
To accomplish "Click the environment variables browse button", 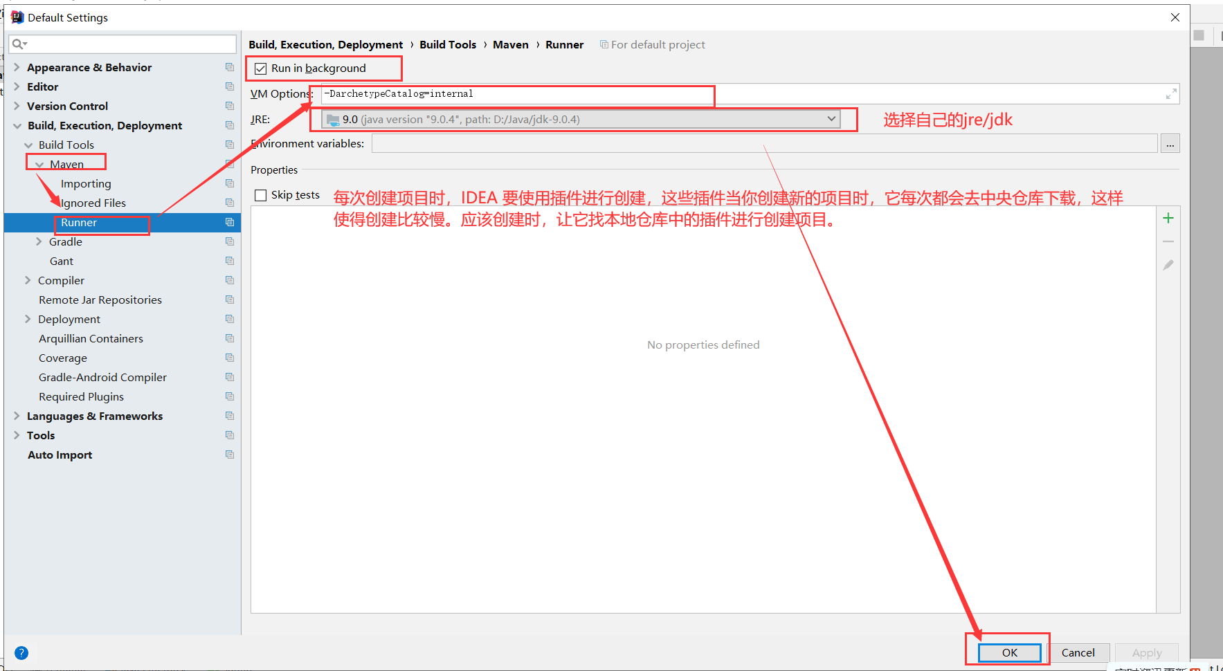I will click(1170, 143).
